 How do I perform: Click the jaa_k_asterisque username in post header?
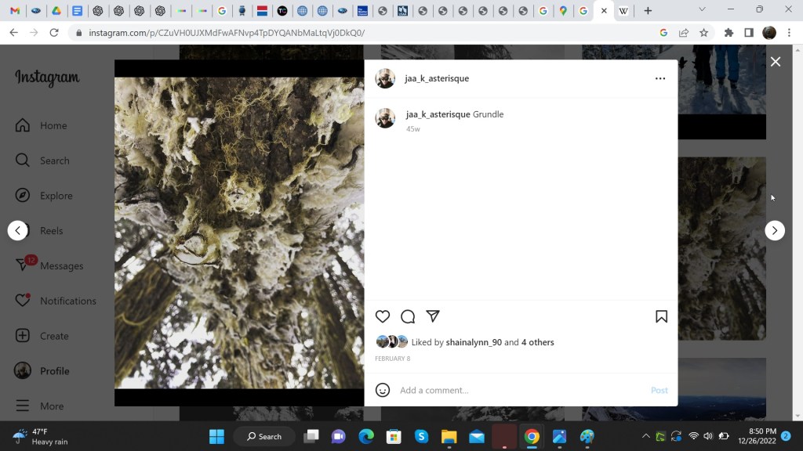437,78
